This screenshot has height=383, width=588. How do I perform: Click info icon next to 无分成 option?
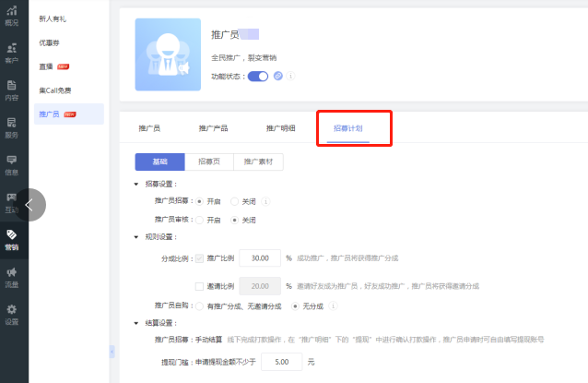[331, 305]
